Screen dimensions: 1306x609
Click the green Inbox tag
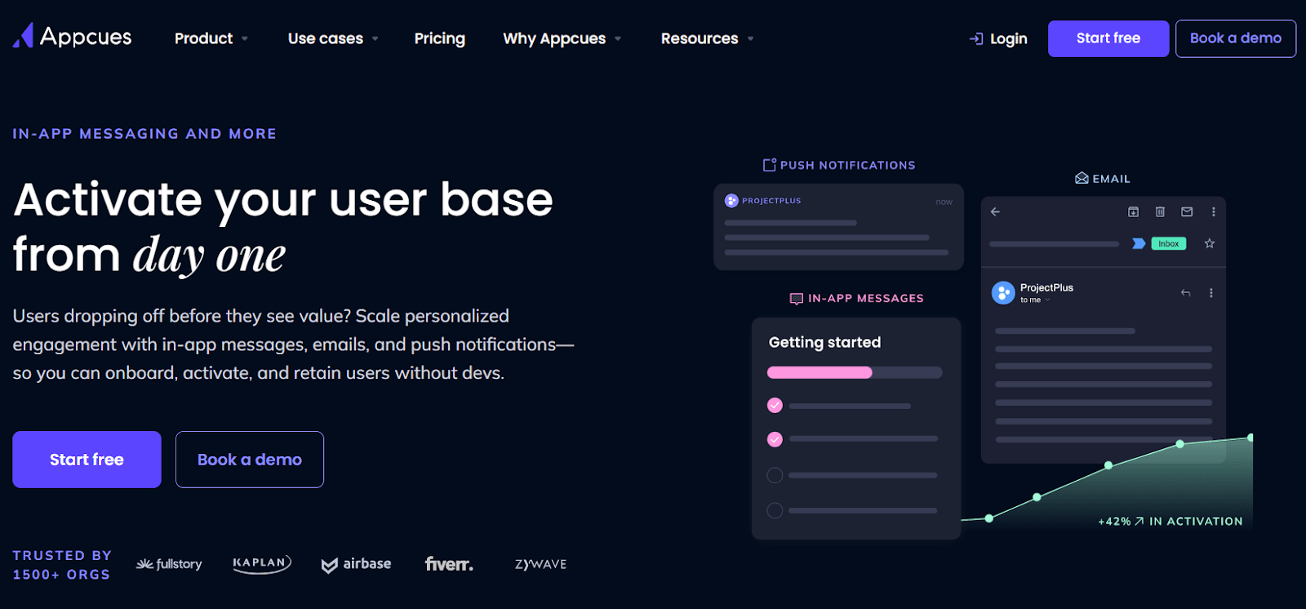(1168, 243)
